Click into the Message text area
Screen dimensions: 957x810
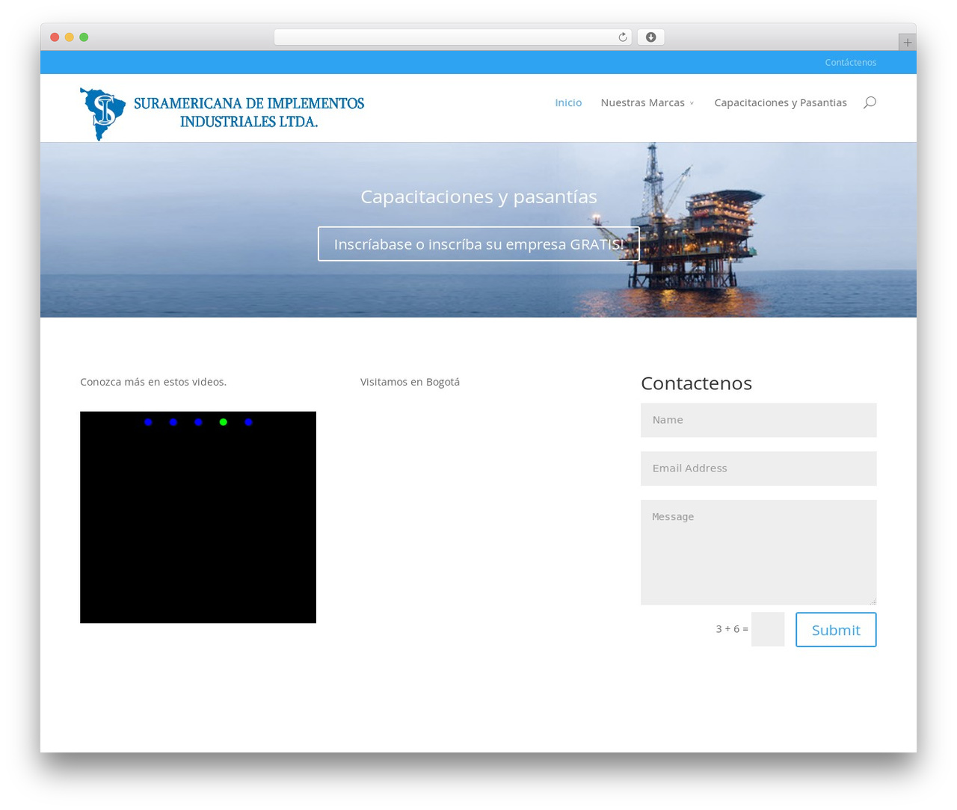[758, 552]
